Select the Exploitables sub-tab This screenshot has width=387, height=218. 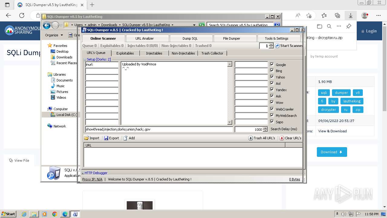pyautogui.click(x=125, y=53)
